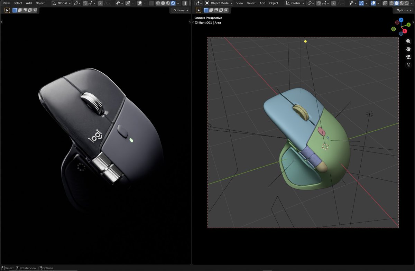Switch left viewport to solid shading
This screenshot has width=415, height=271.
point(163,3)
